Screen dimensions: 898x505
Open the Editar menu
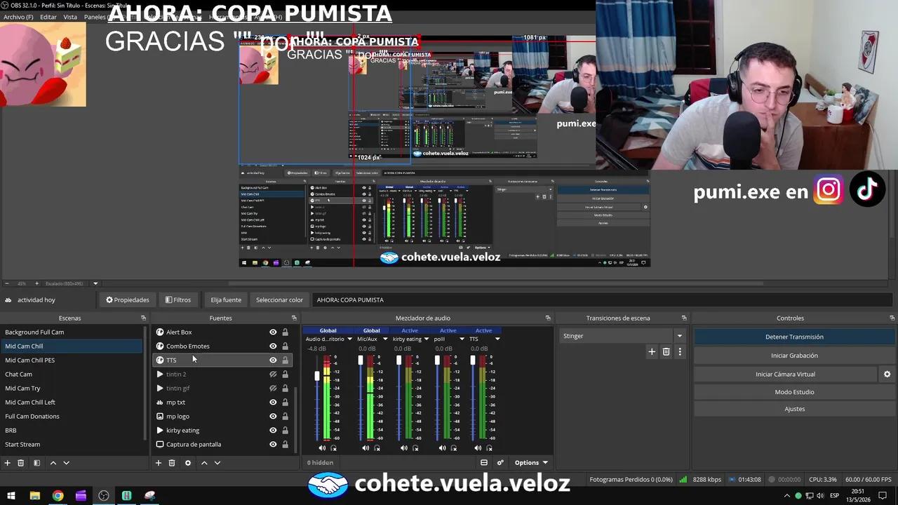pos(48,17)
